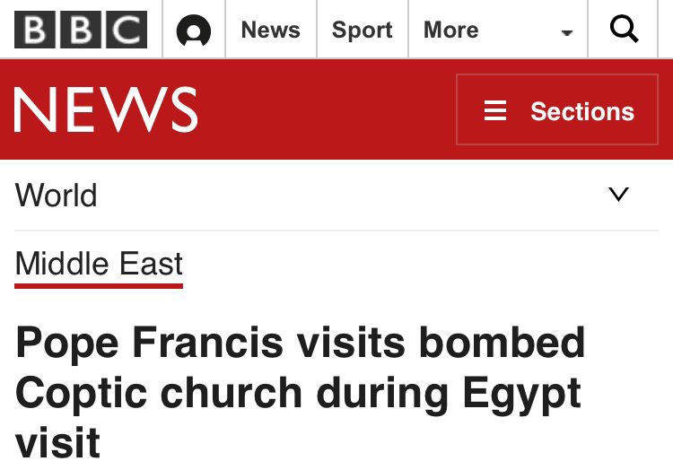Click the C block of the BBC logo
This screenshot has height=470, width=673.
click(x=127, y=30)
